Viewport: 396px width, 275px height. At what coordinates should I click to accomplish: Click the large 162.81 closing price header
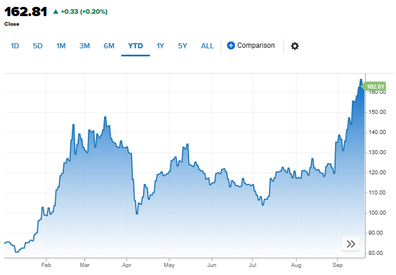(x=26, y=12)
